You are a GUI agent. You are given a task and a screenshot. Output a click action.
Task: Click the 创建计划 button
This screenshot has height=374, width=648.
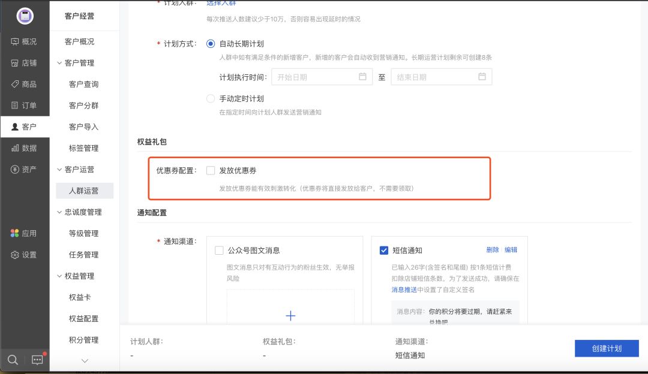pos(607,348)
